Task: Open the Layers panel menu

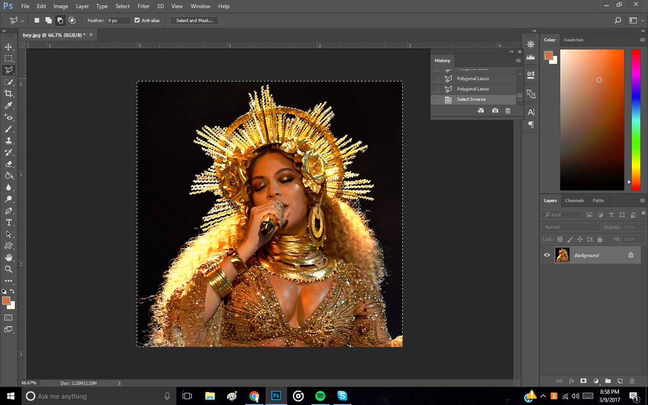Action: tap(643, 200)
